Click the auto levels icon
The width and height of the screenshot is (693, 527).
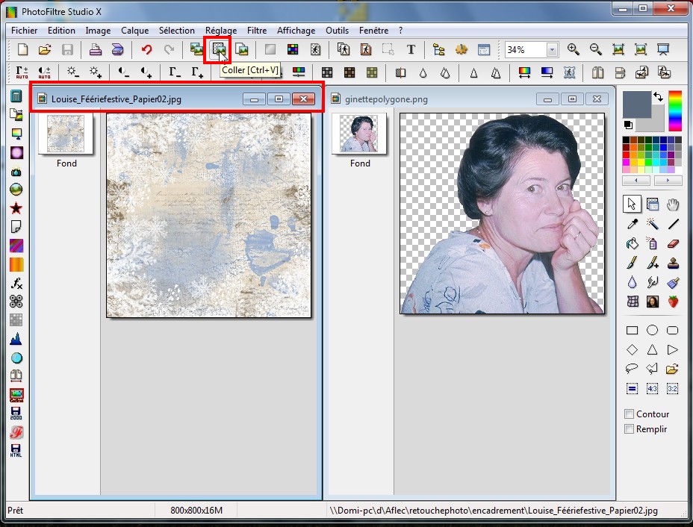22,72
